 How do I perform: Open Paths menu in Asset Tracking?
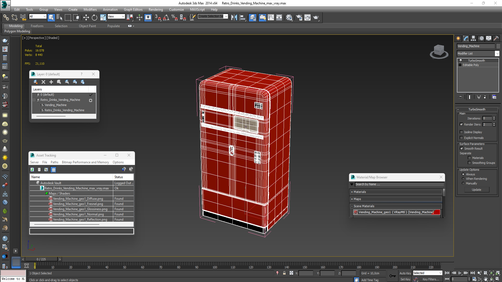point(54,162)
